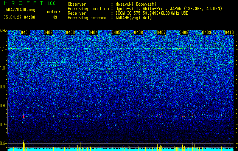Click the HROFFT program title text
This screenshot has height=151, width=238.
pos(23,3)
